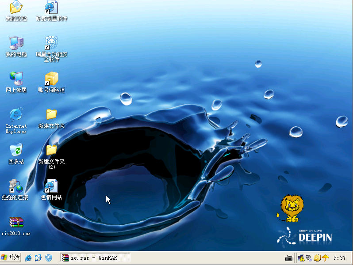Click the yellow umbrella tray icon
353x265 pixels.
click(x=325, y=258)
